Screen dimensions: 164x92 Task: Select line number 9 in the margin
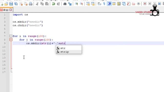tap(5, 43)
